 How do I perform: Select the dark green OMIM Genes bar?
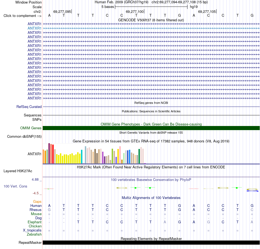[151, 128]
